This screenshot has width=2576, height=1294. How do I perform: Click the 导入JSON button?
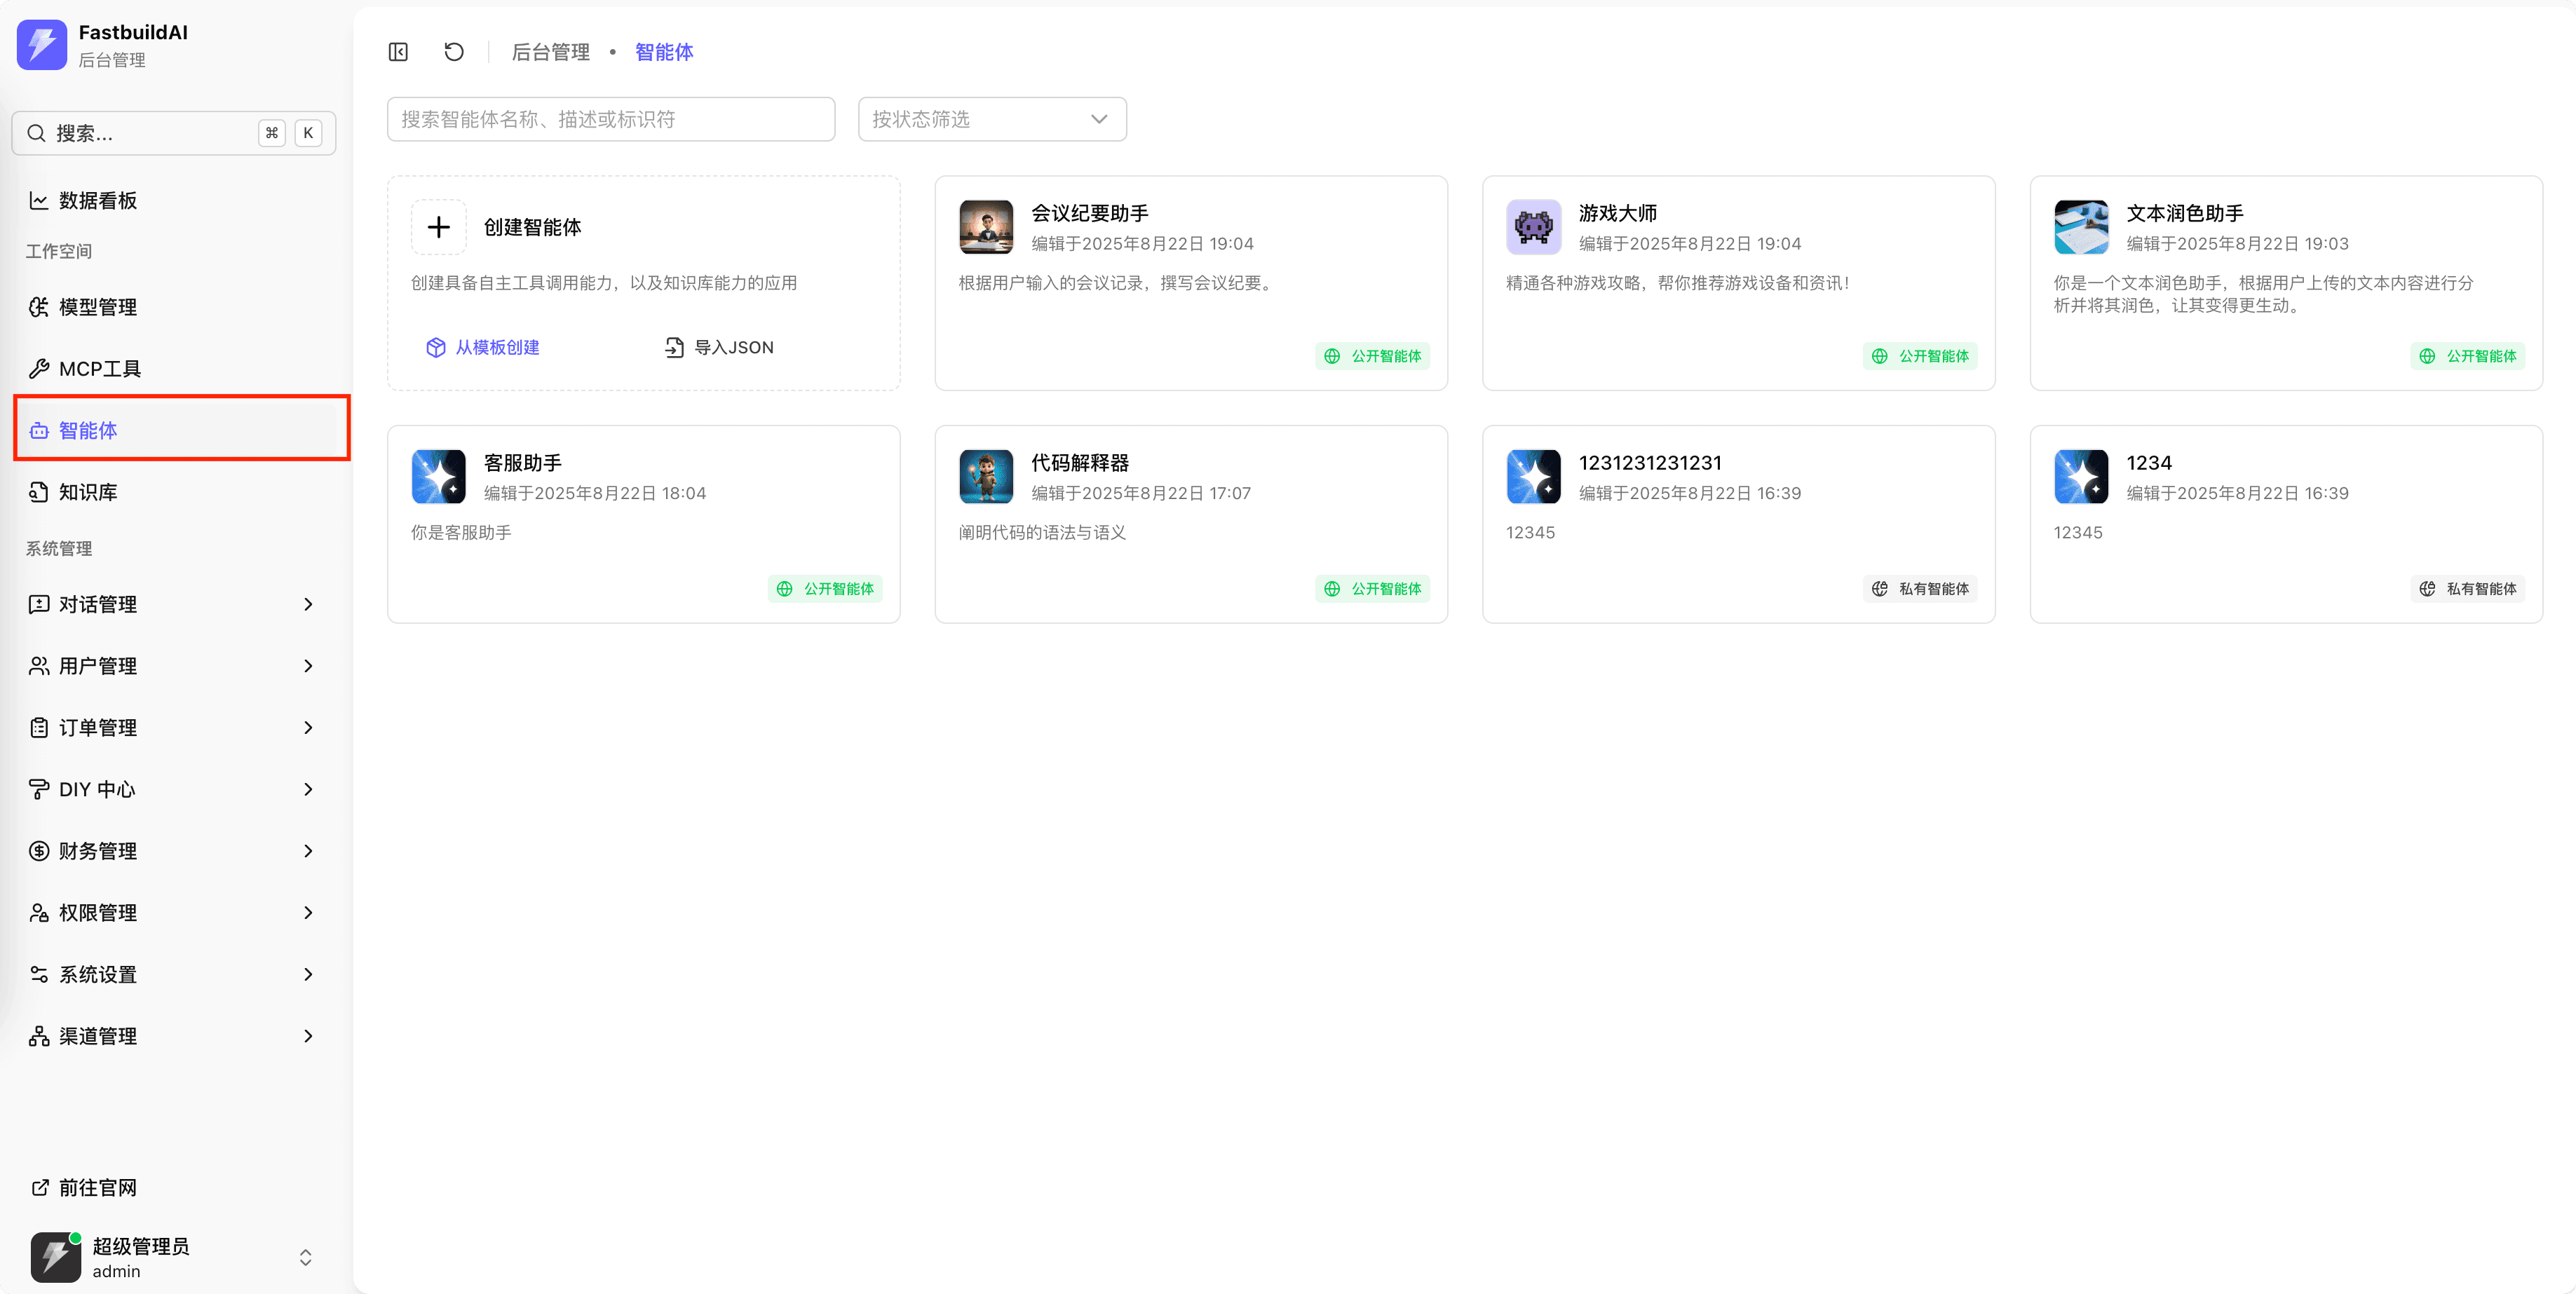tap(720, 347)
